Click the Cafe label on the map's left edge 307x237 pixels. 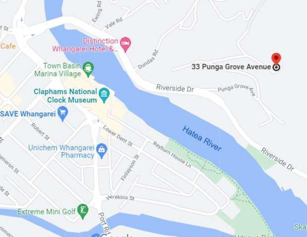coord(8,46)
